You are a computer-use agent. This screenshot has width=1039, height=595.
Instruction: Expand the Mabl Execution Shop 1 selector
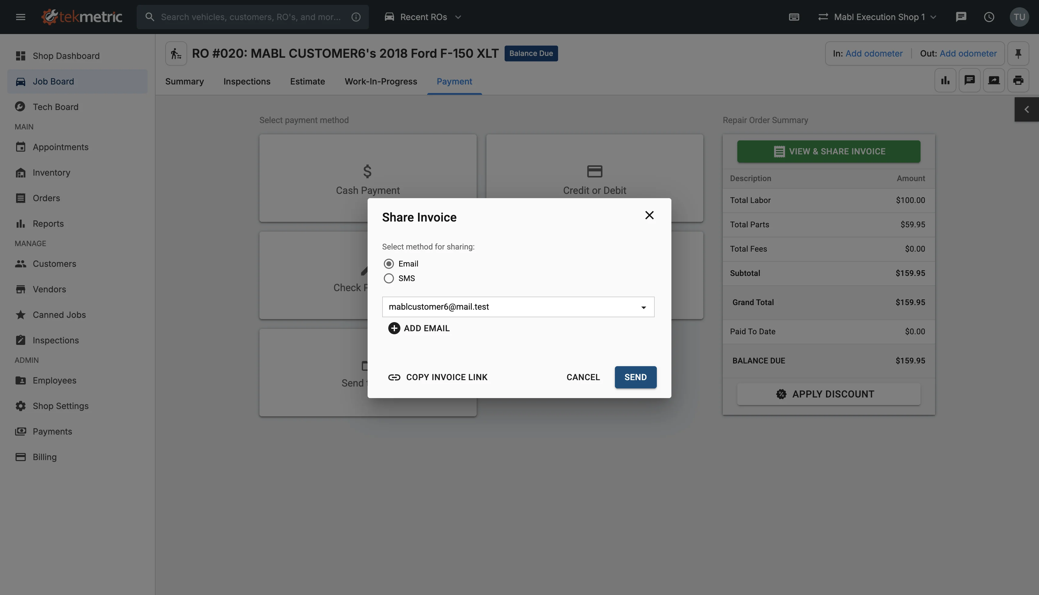877,17
